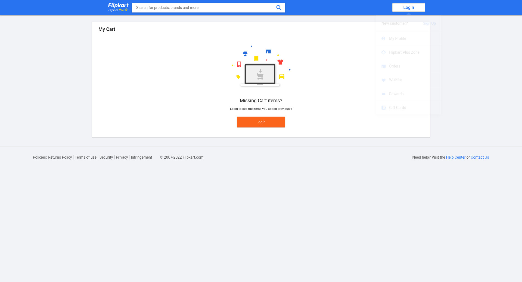Click the My Profile icon
522x282 pixels.
(x=383, y=39)
